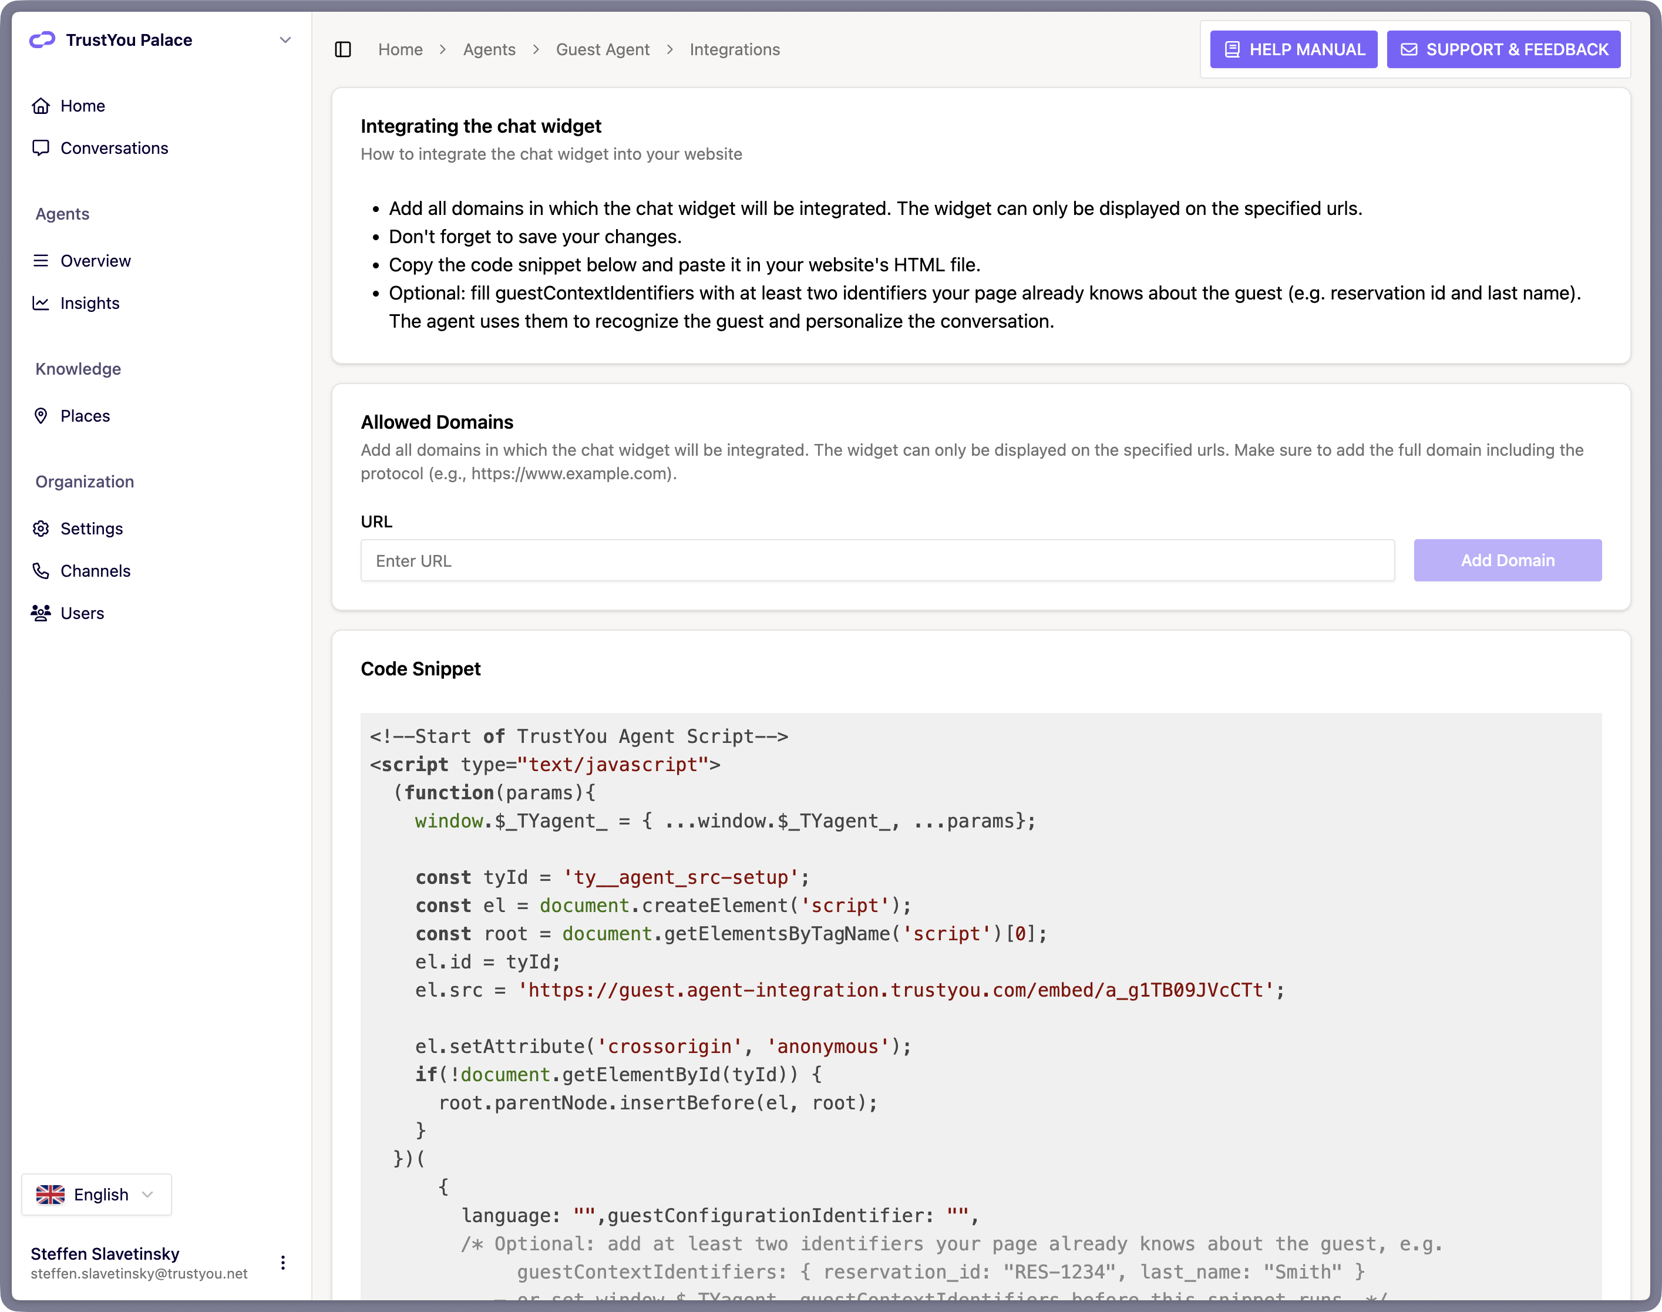The image size is (1662, 1312).
Task: Expand the TrustYou Palace organization switcher chevron
Action: [x=285, y=40]
